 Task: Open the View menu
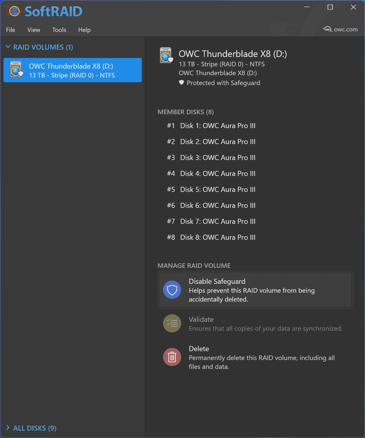pos(34,30)
